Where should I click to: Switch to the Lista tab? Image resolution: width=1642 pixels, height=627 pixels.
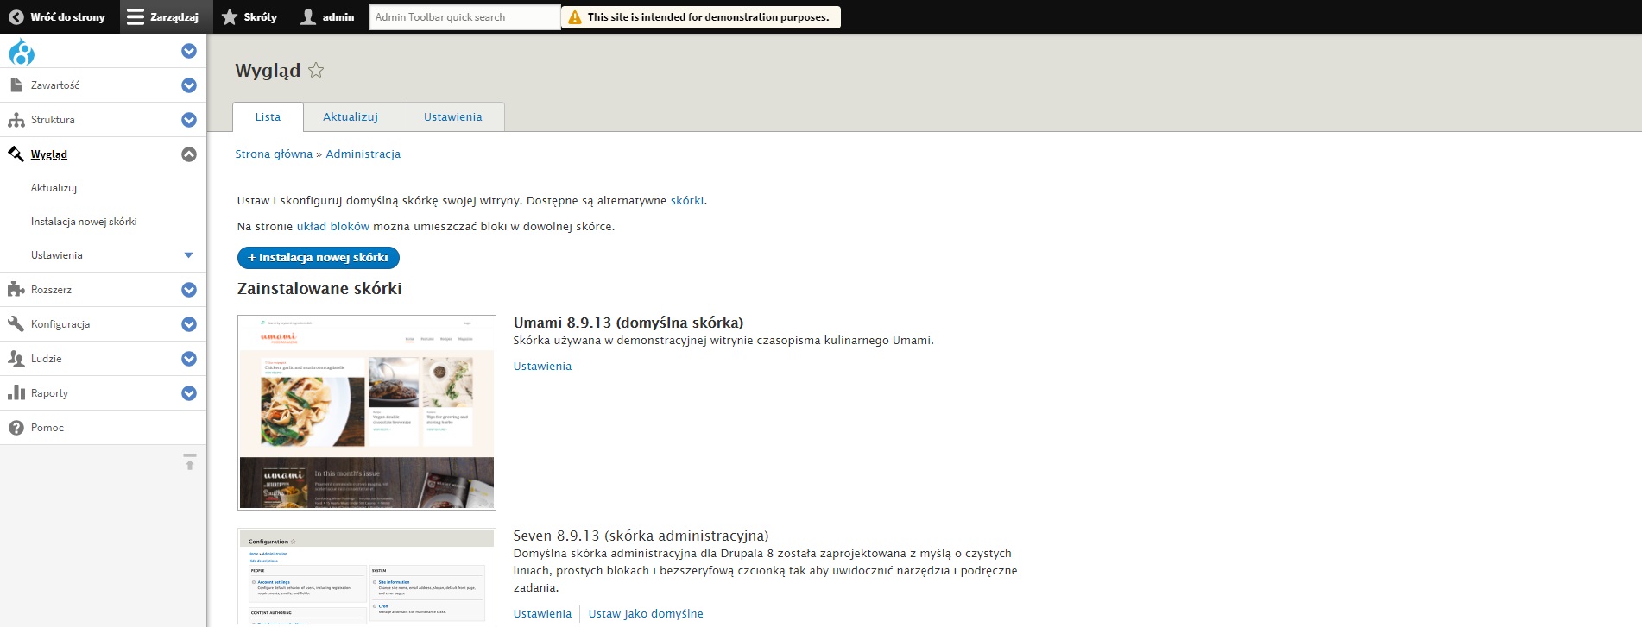(x=268, y=117)
